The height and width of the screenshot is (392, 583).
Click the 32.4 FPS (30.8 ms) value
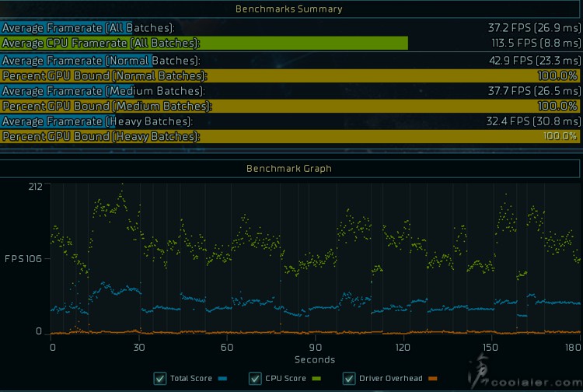tap(533, 121)
